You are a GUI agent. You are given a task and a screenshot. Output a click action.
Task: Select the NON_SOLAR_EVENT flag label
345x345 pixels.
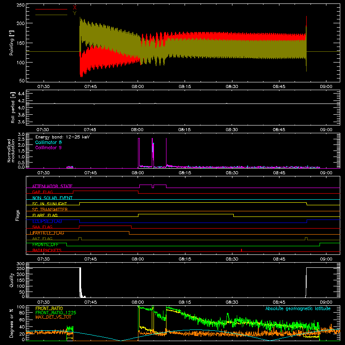coord(52,198)
